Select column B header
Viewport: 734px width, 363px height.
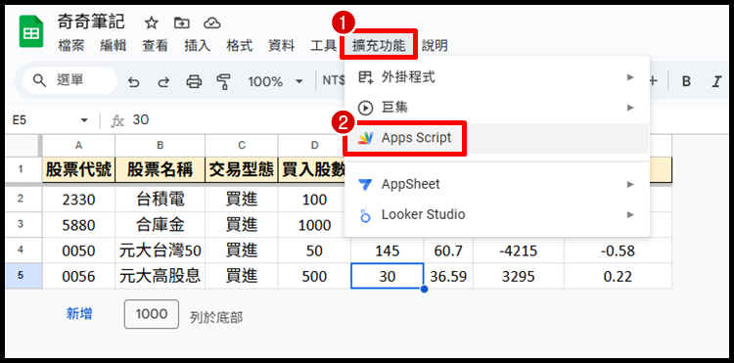click(161, 146)
